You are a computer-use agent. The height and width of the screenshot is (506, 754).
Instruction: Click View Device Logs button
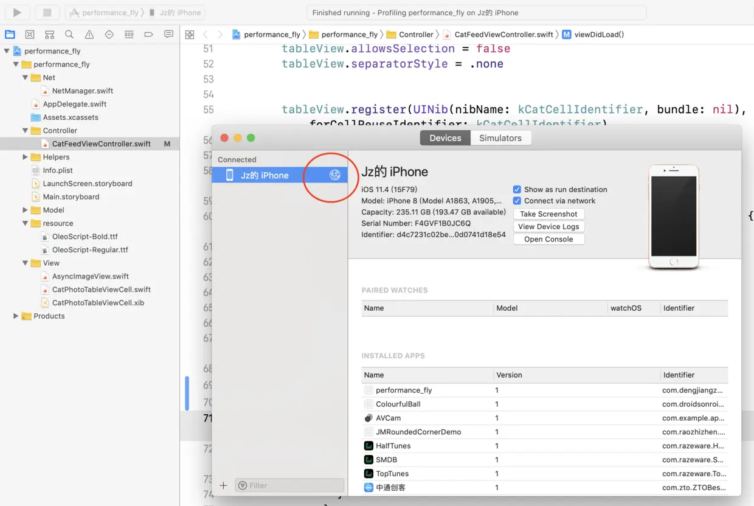[548, 227]
